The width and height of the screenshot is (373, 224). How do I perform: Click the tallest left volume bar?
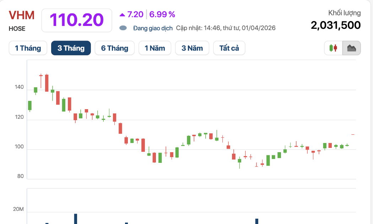coord(75,219)
